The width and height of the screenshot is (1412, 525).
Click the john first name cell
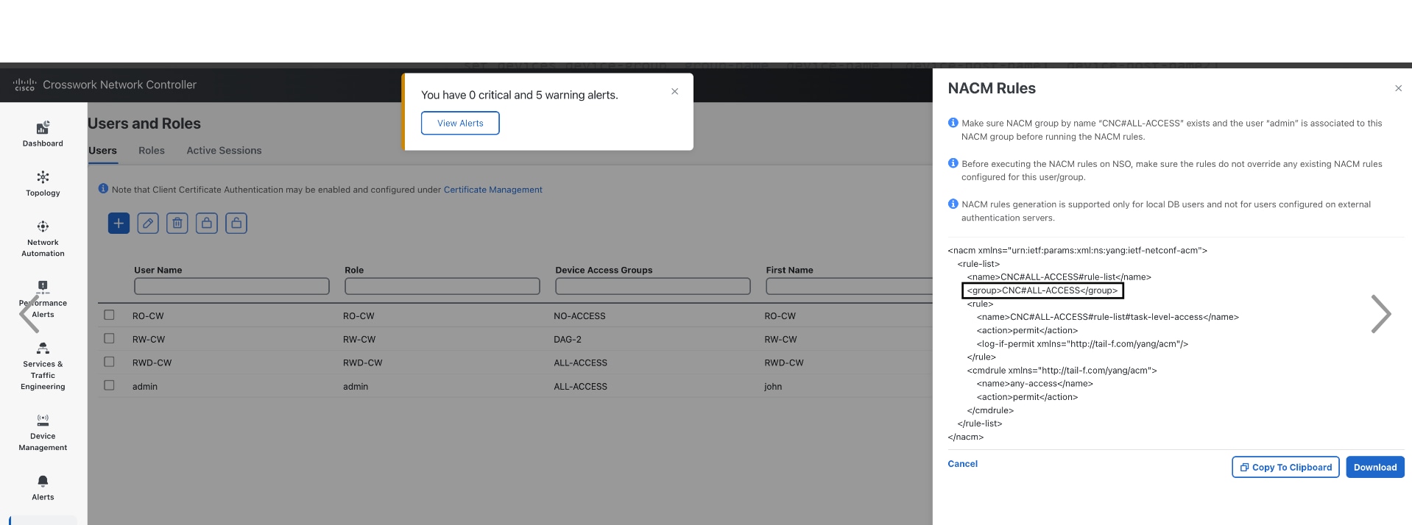pyautogui.click(x=773, y=387)
